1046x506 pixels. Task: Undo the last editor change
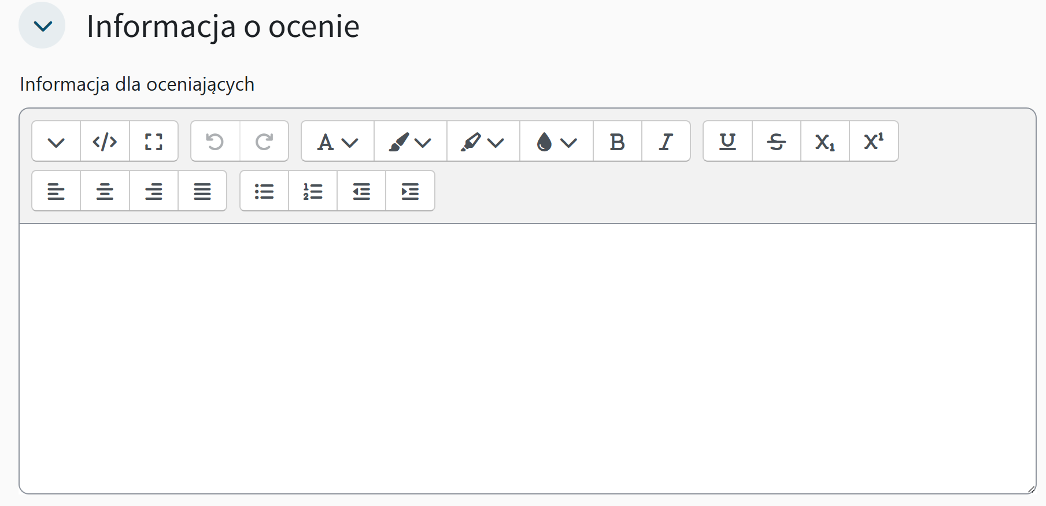215,141
